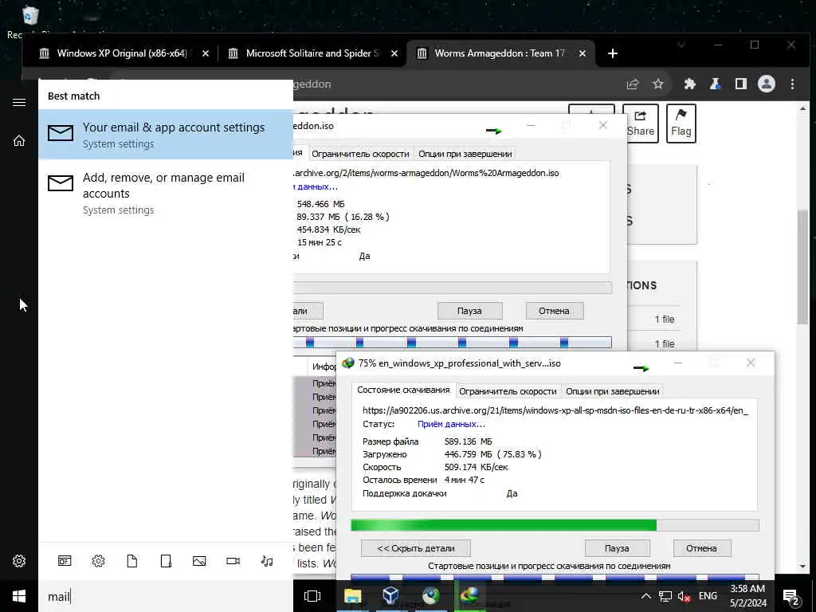Open Internet Download Manager taskbar icon
Image resolution: width=816 pixels, height=612 pixels.
coord(469,596)
